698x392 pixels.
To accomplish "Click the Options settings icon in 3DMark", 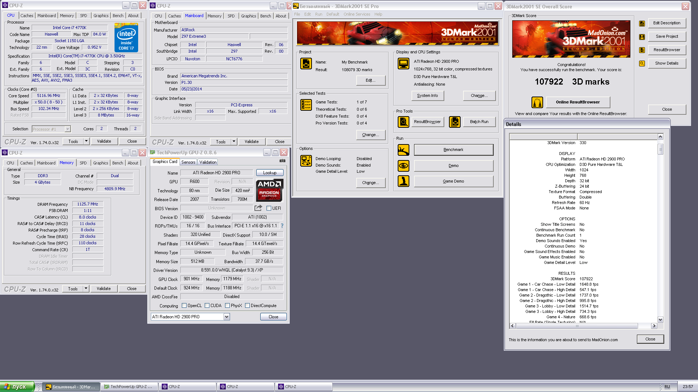I will pos(306,160).
